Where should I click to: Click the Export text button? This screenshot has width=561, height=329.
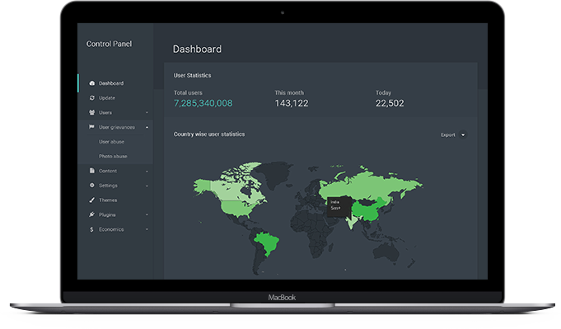tap(448, 135)
